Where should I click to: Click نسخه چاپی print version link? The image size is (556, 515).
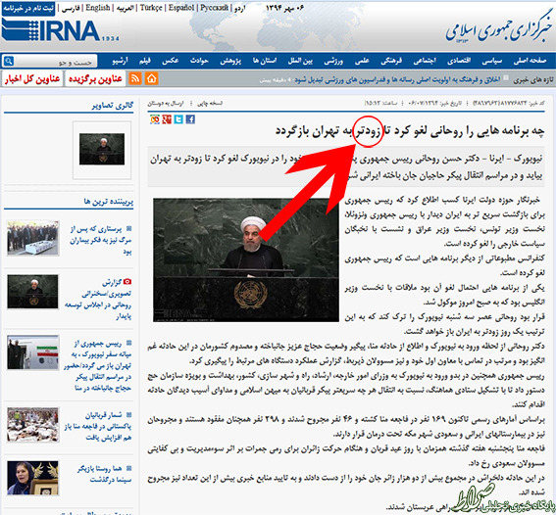210,103
